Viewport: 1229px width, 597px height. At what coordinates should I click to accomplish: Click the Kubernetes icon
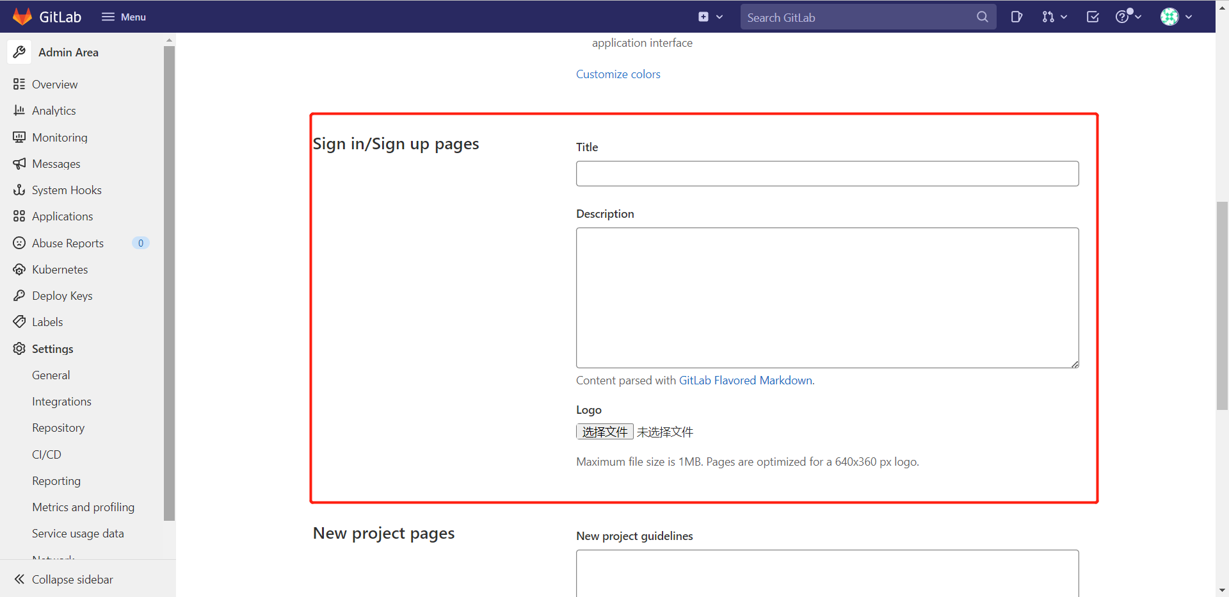(19, 269)
